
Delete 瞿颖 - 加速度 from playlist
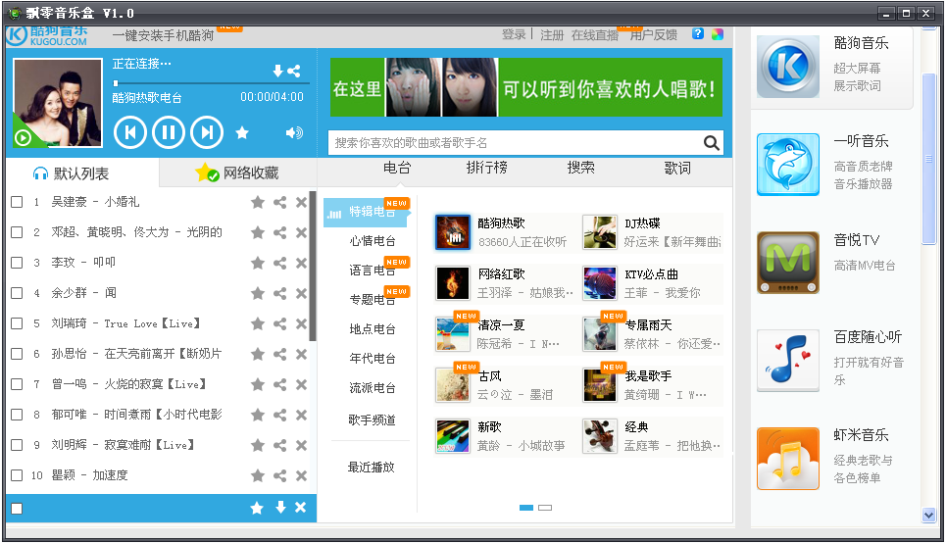301,475
